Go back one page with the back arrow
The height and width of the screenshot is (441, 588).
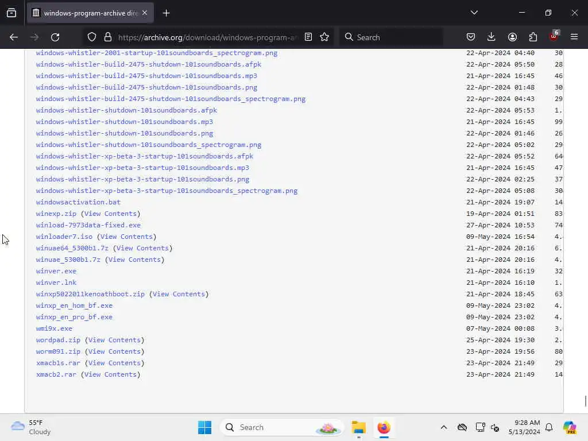(x=14, y=37)
